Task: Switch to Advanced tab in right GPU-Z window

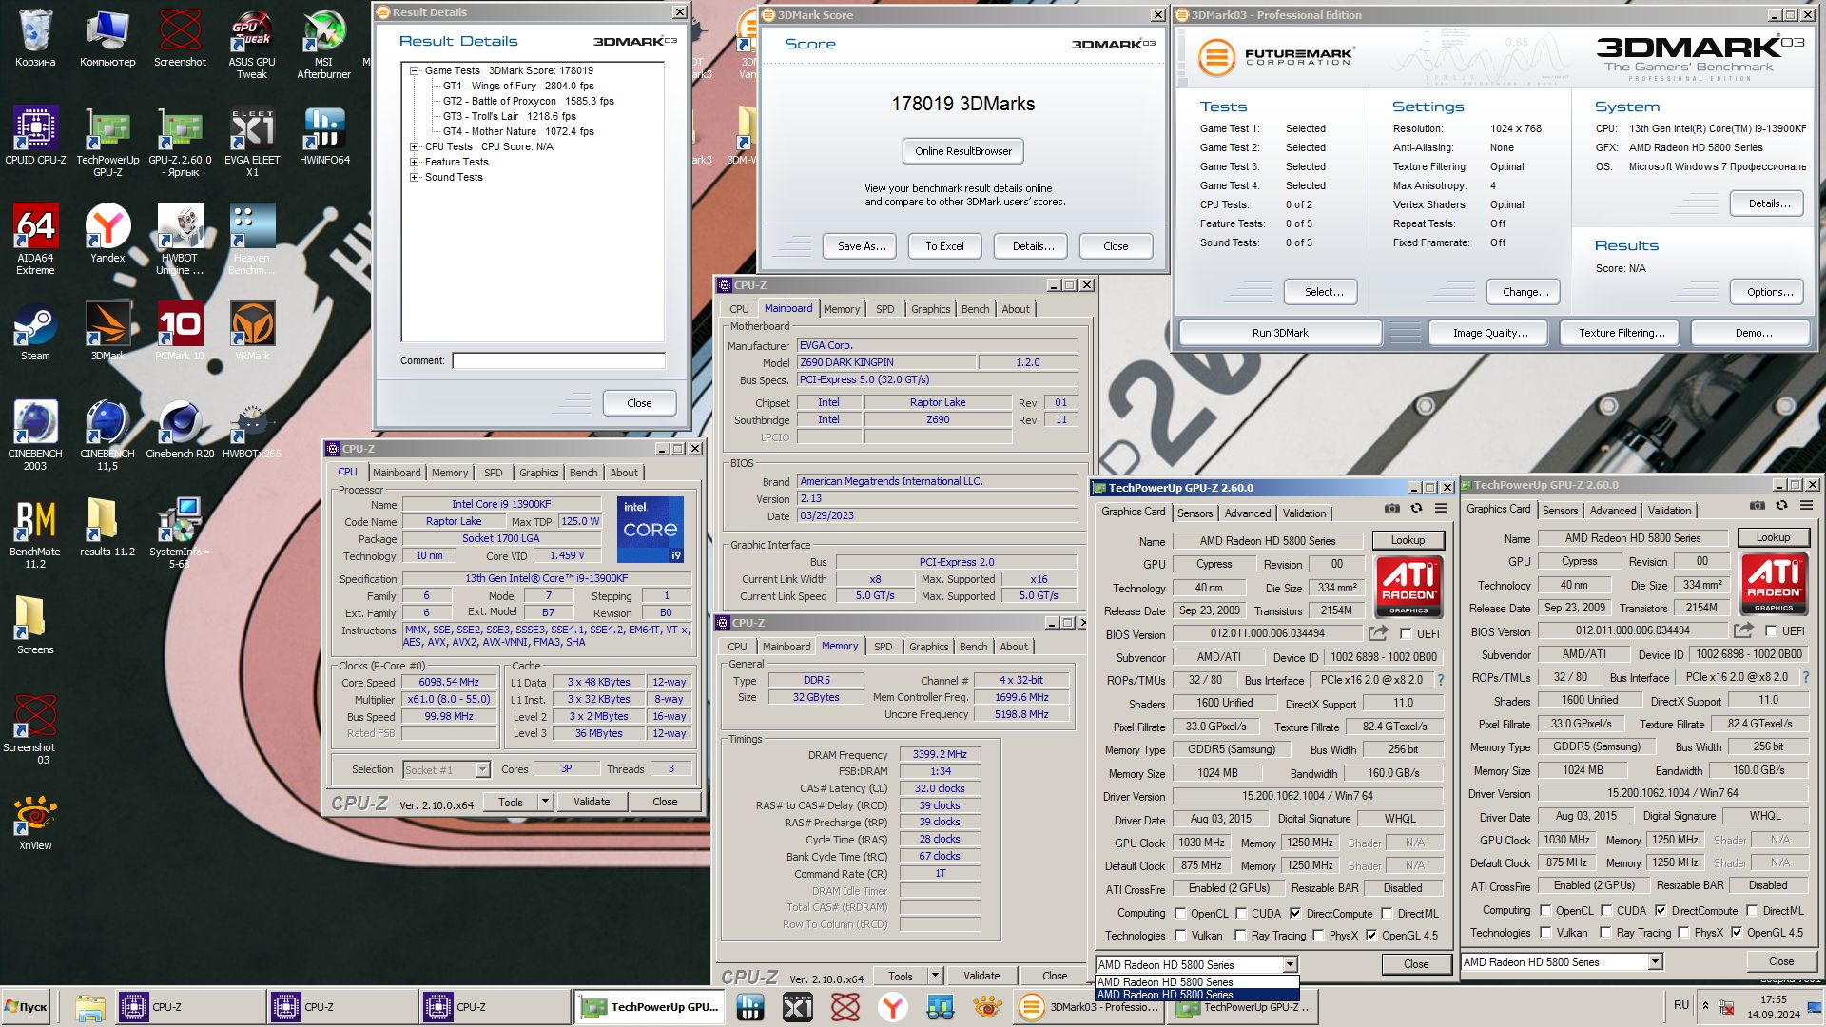Action: 1613,511
